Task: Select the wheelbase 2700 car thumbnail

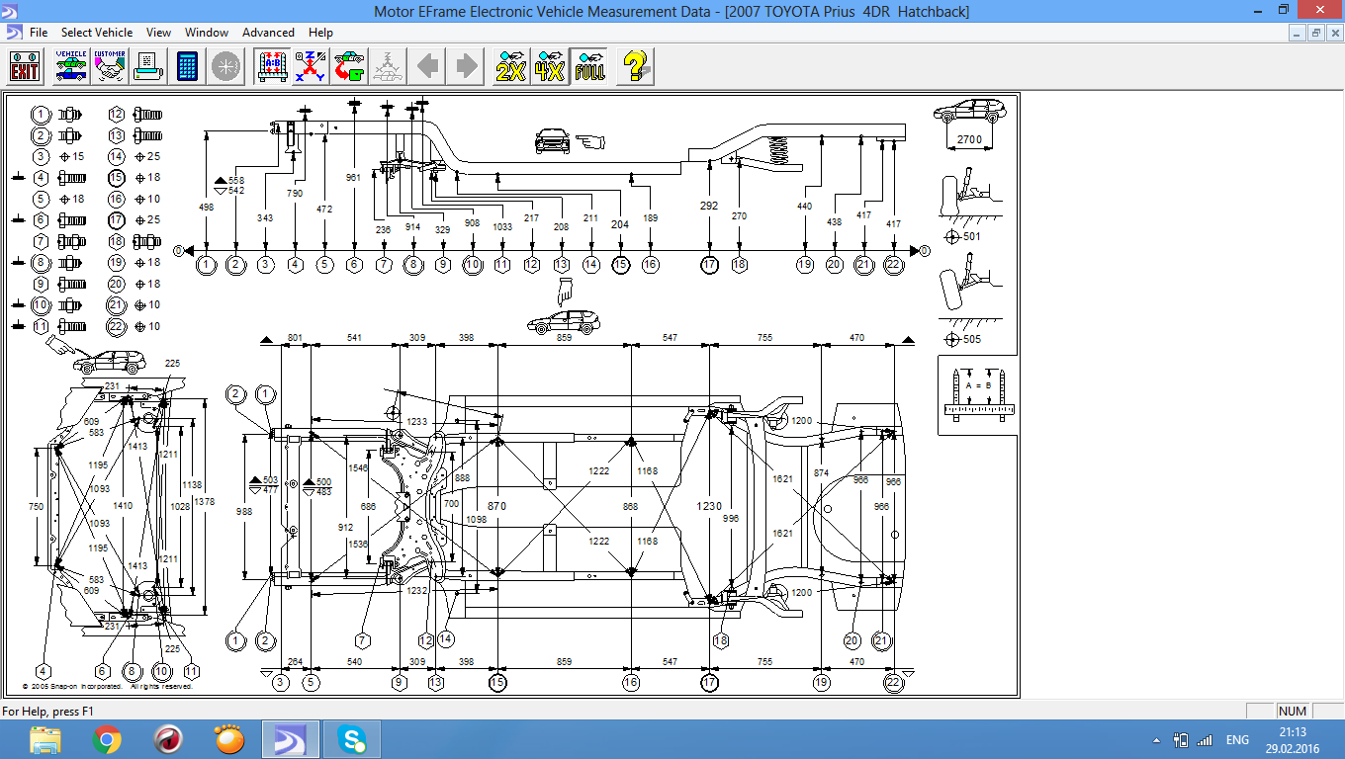Action: [970, 124]
